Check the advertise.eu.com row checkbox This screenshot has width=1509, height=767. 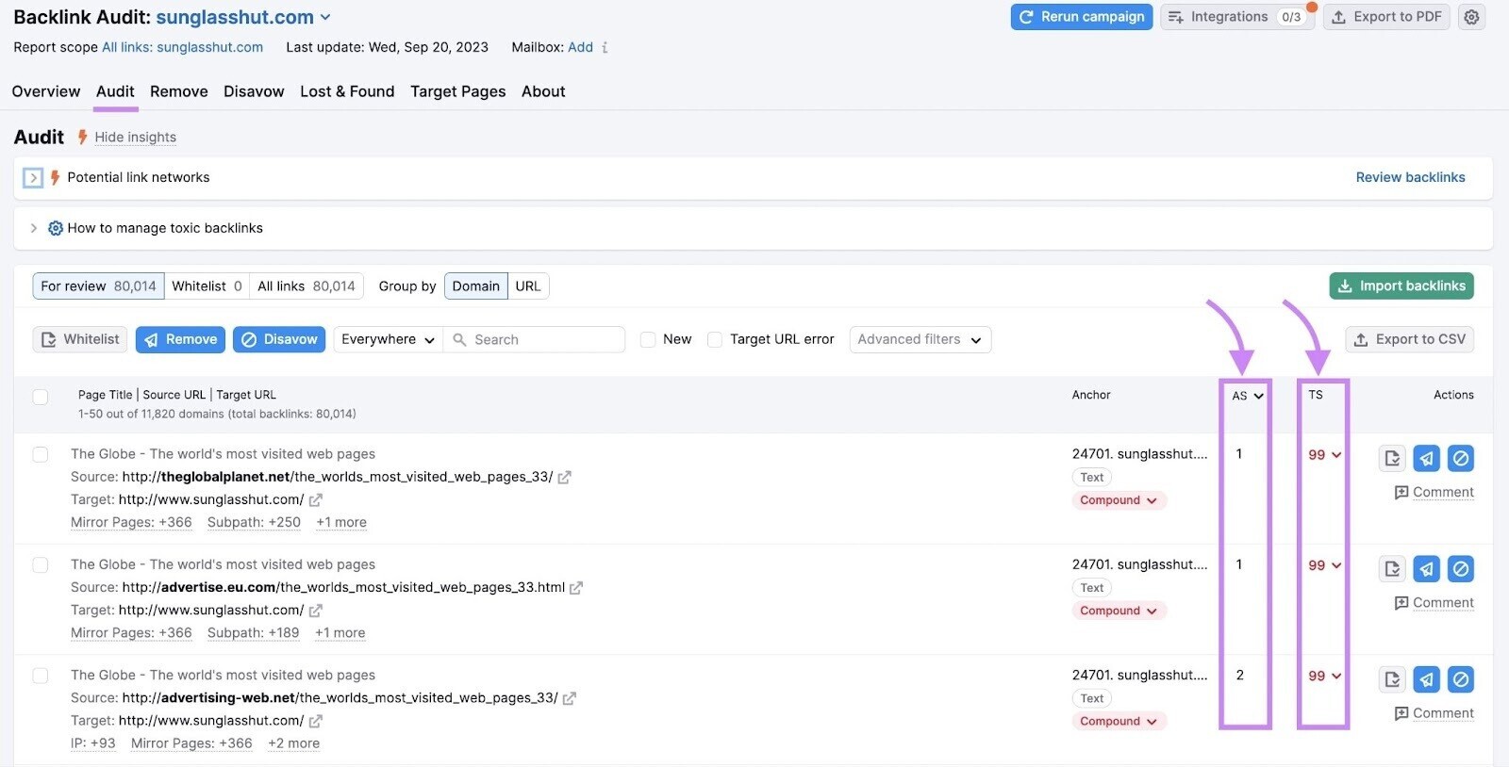pos(41,564)
